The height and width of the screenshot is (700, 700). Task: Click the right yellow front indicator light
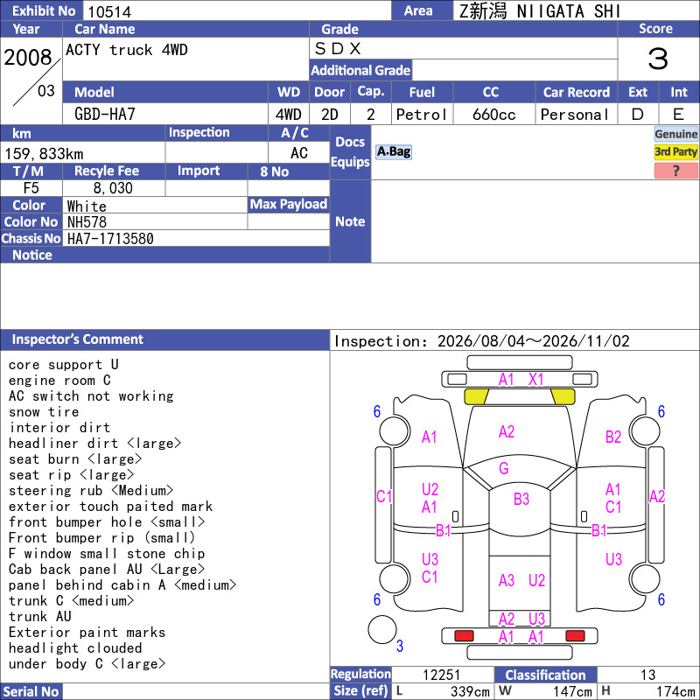[x=563, y=396]
